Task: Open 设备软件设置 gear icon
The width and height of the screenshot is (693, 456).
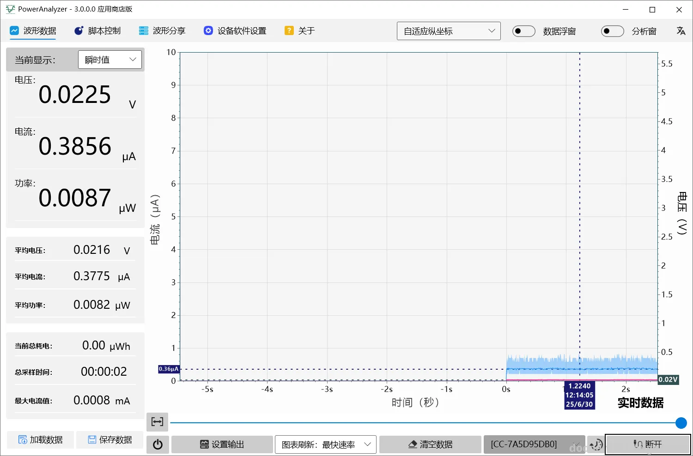Action: [x=208, y=30]
